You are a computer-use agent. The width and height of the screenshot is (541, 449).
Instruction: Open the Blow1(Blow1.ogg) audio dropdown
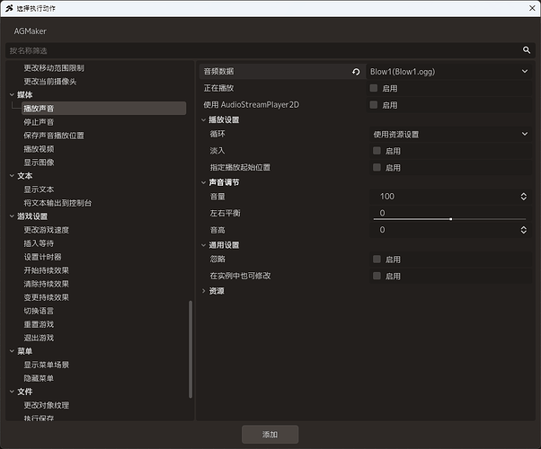(x=448, y=71)
